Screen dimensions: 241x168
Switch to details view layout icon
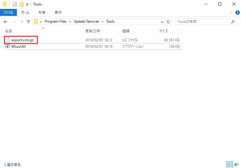[229, 165]
